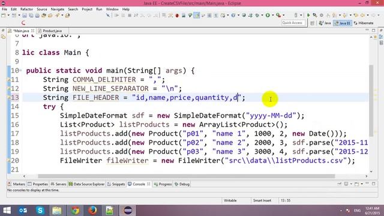Switch to the Debug tab
Viewport: 384px width, 216px height.
point(182,184)
